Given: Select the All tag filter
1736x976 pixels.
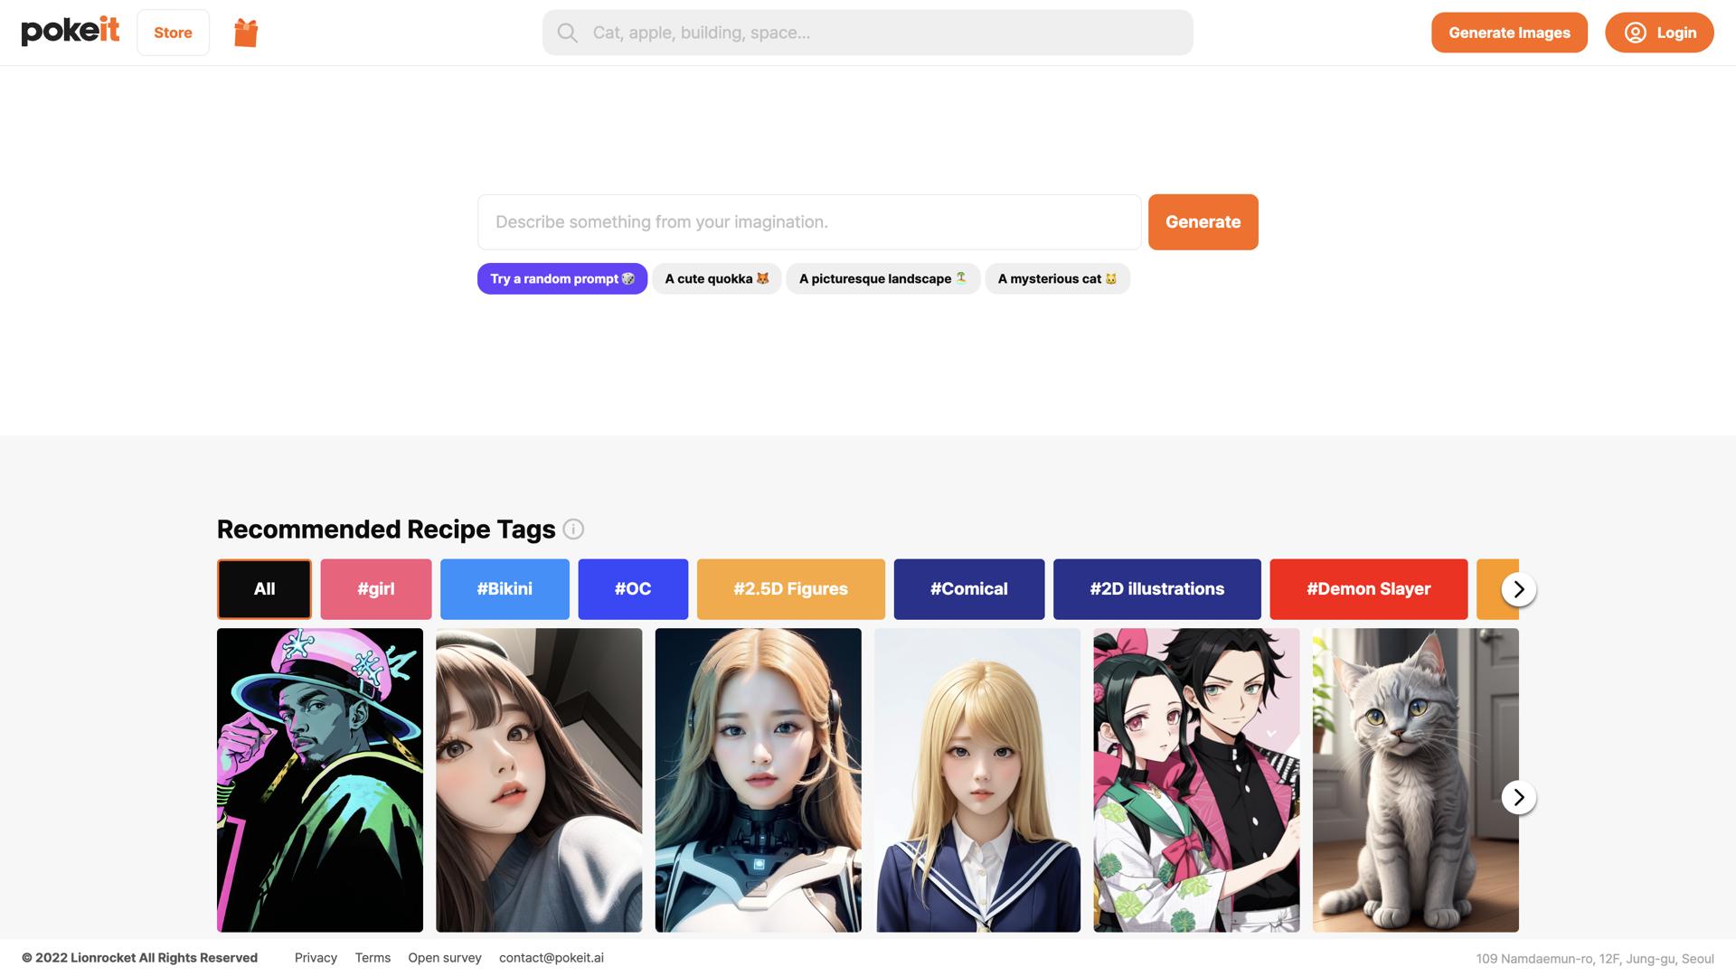Looking at the screenshot, I should [264, 589].
